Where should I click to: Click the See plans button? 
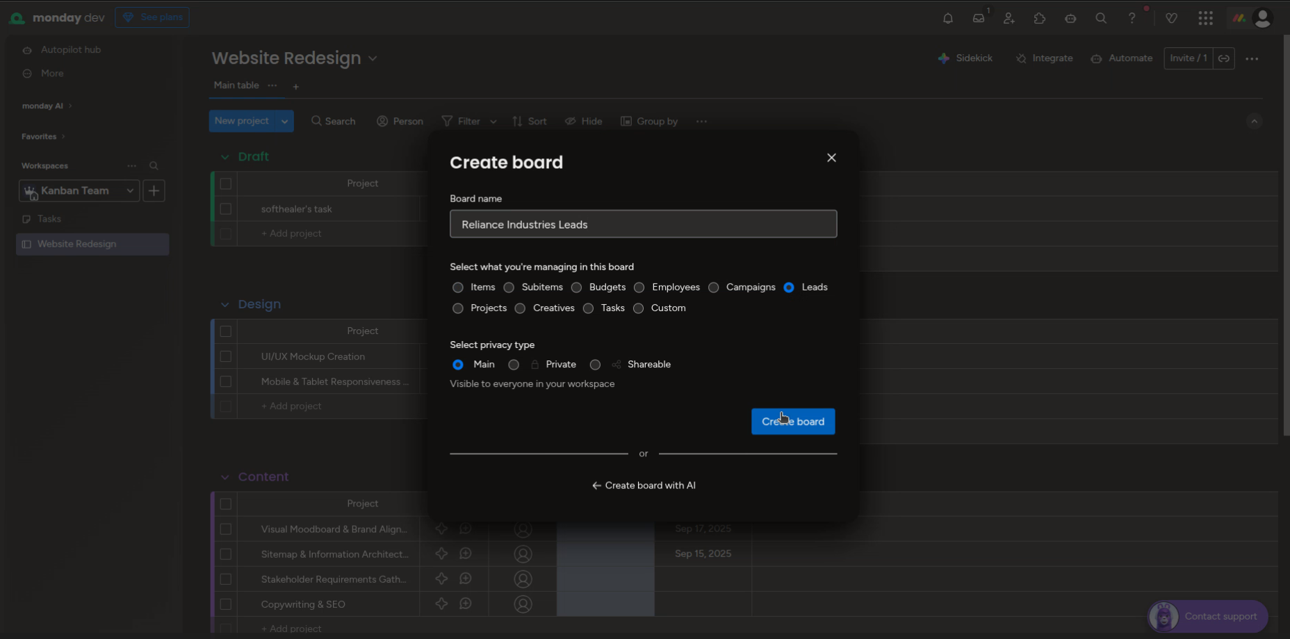(x=152, y=17)
